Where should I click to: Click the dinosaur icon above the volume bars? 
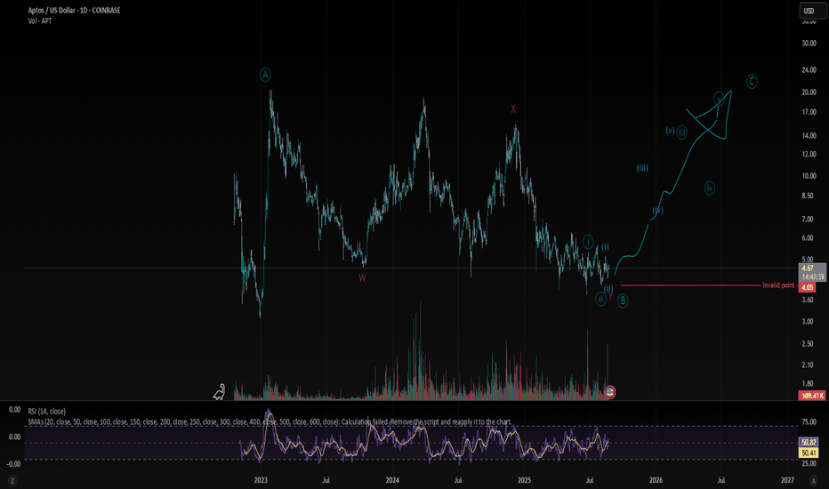click(x=219, y=390)
